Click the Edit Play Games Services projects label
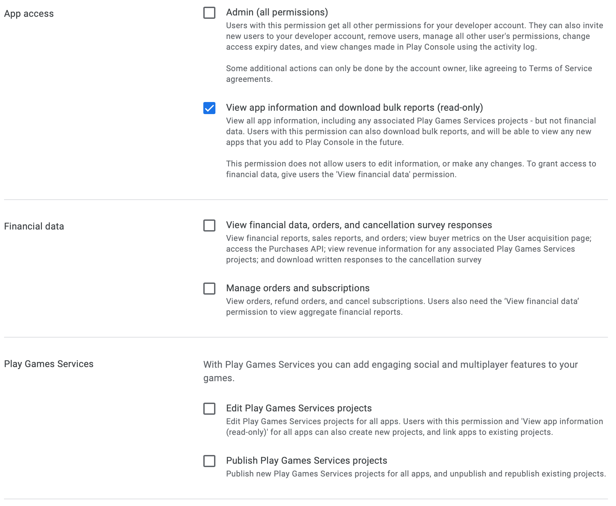This screenshot has width=616, height=506. 299,408
